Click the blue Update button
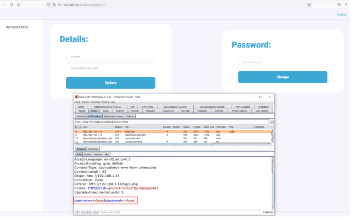351x217 pixels. 111,83
